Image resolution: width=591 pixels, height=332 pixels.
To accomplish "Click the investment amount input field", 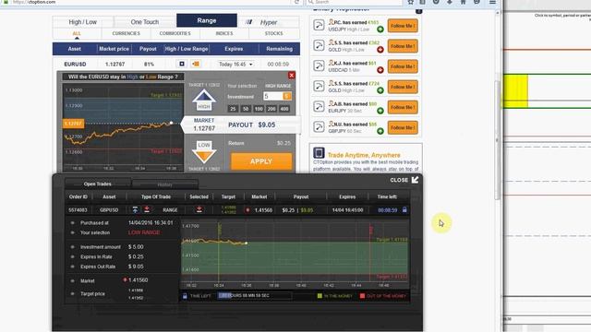I will 273,96.
